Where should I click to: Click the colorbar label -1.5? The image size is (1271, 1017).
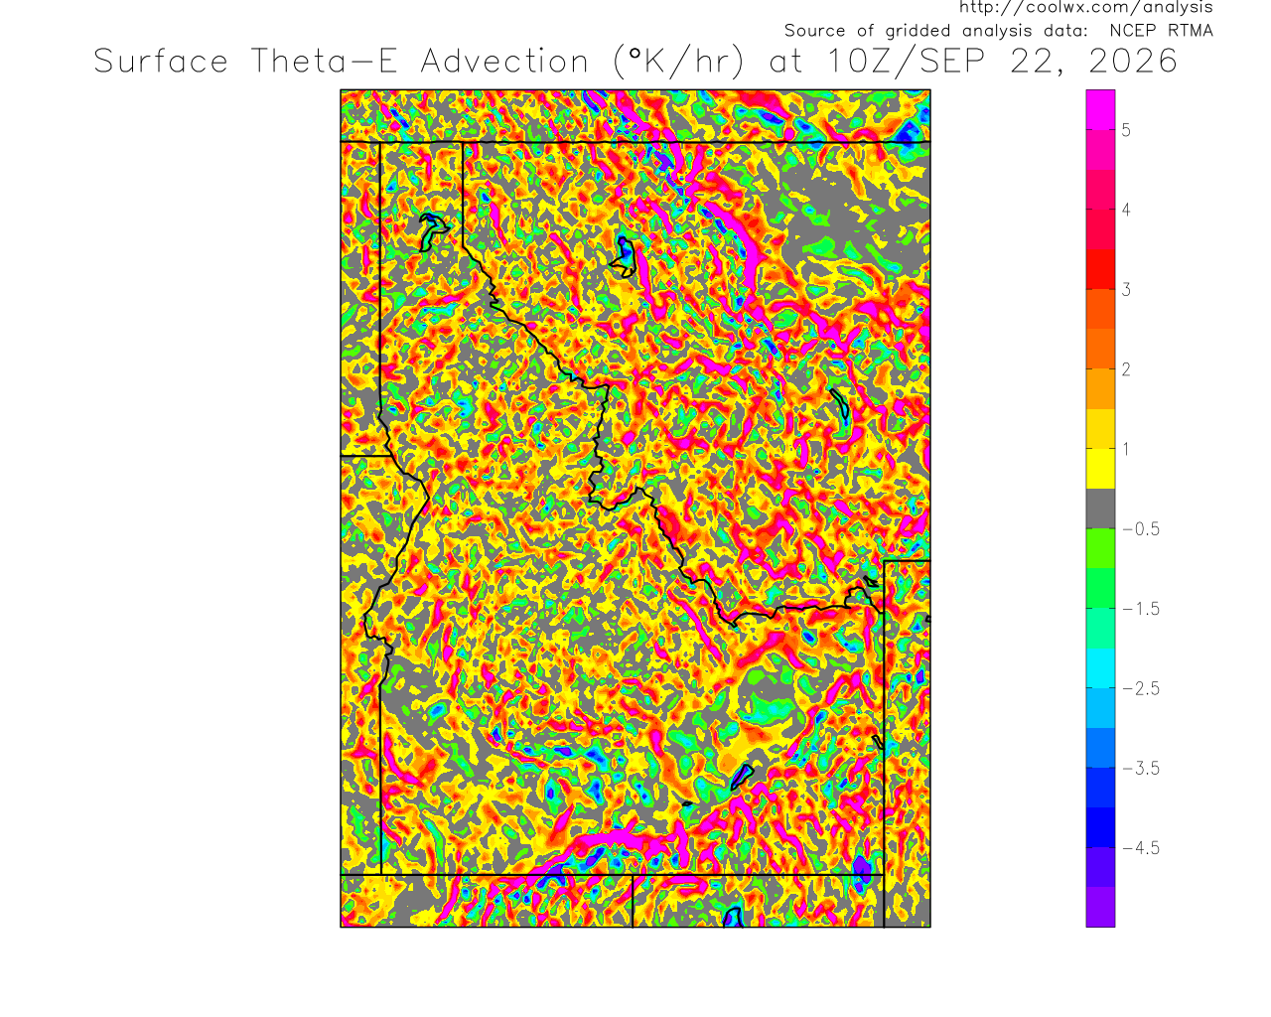point(1140,609)
